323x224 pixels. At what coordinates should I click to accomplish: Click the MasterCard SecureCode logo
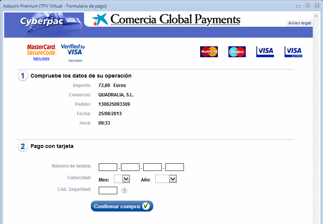pyautogui.click(x=41, y=50)
